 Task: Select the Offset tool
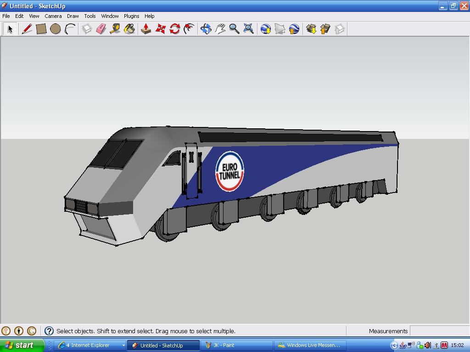coord(189,29)
